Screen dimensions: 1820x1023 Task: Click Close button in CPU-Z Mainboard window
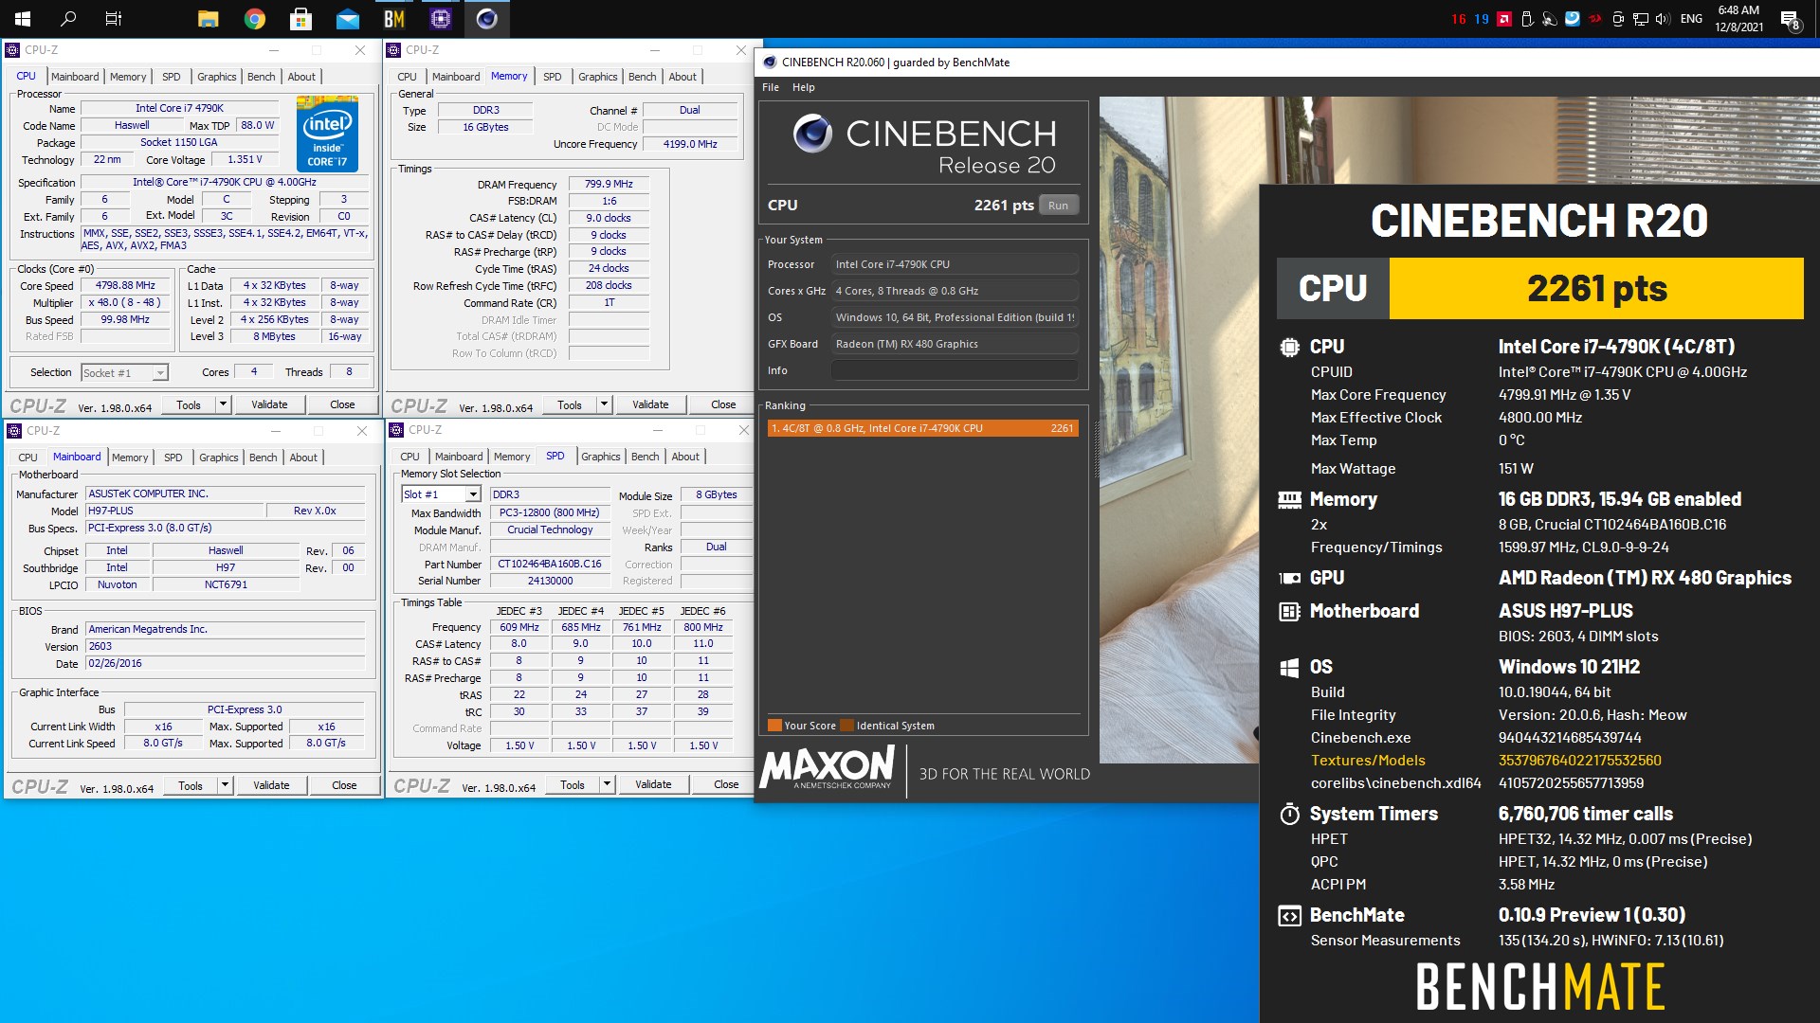pos(344,785)
